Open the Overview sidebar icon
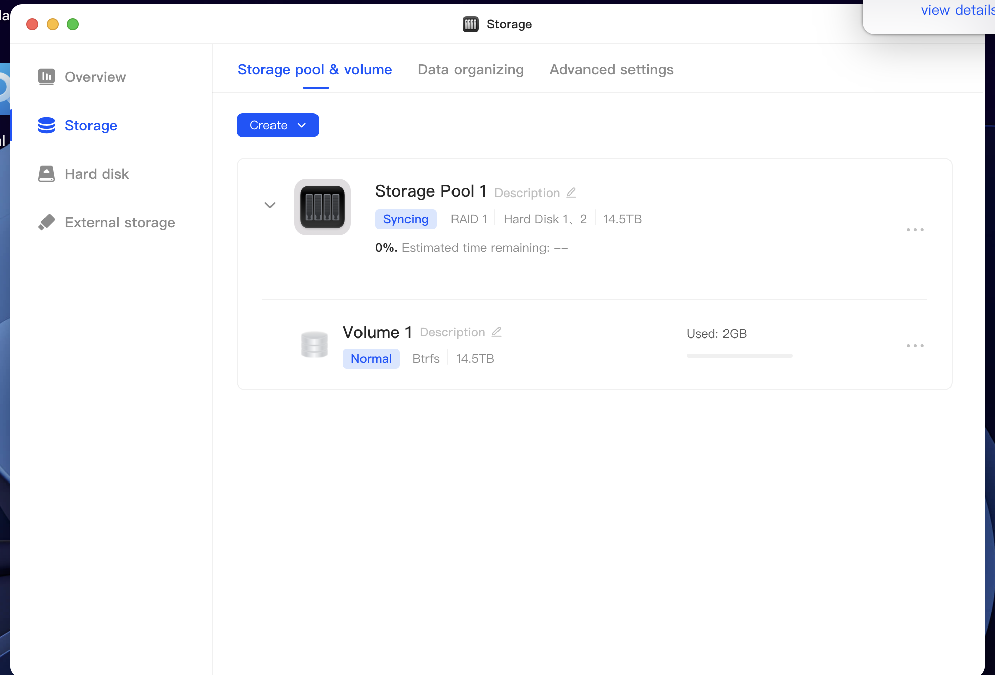Image resolution: width=995 pixels, height=675 pixels. pos(47,77)
